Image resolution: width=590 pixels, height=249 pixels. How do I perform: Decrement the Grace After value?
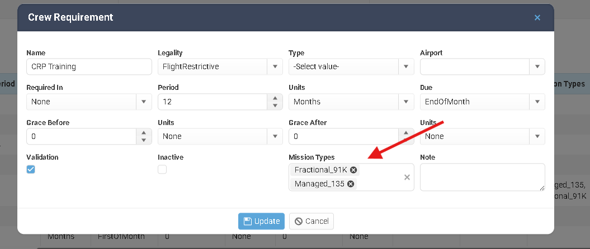click(406, 140)
